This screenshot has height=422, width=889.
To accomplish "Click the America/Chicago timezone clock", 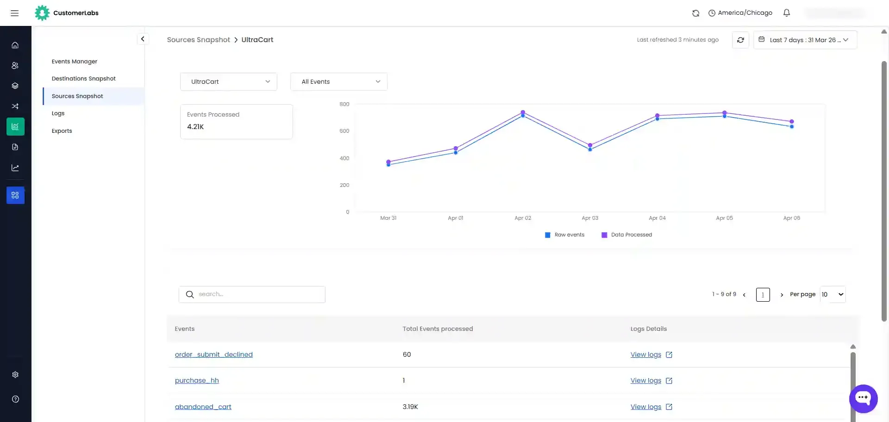I will click(740, 13).
